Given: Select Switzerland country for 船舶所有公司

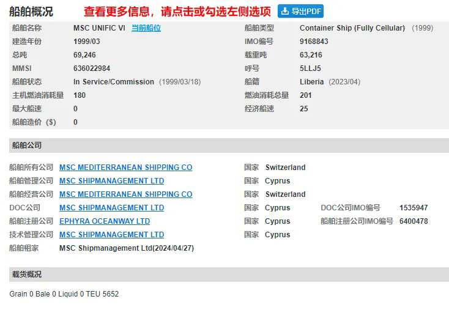Looking at the screenshot, I should coord(285,168).
